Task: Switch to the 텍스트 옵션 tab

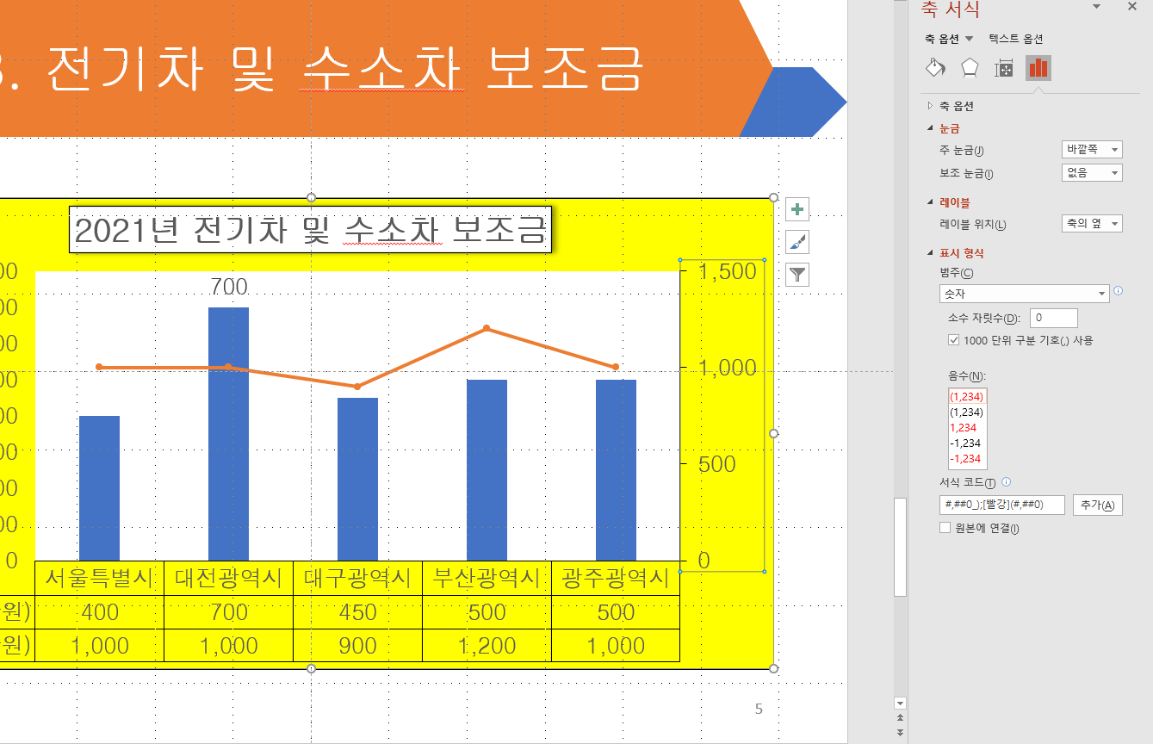Action: click(x=1016, y=39)
